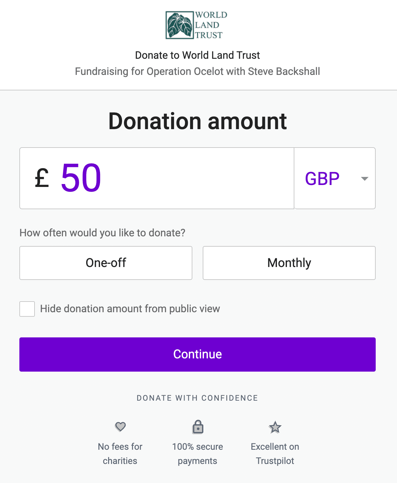Continue to the next donation step
397x483 pixels.
tap(198, 354)
